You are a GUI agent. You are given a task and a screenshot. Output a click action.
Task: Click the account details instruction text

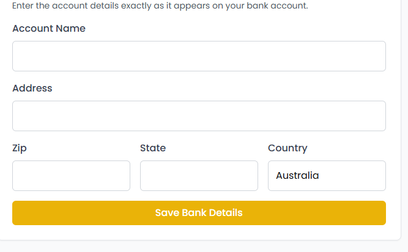[x=160, y=6]
